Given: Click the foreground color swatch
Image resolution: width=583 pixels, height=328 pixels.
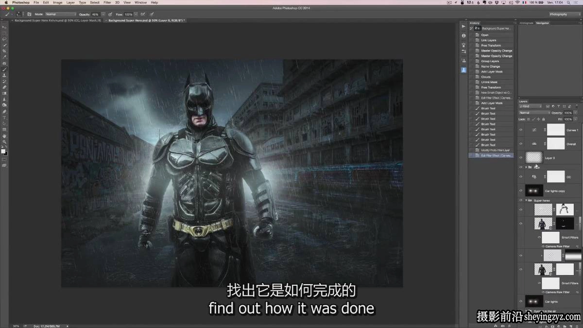Looking at the screenshot, I should [x=3, y=151].
